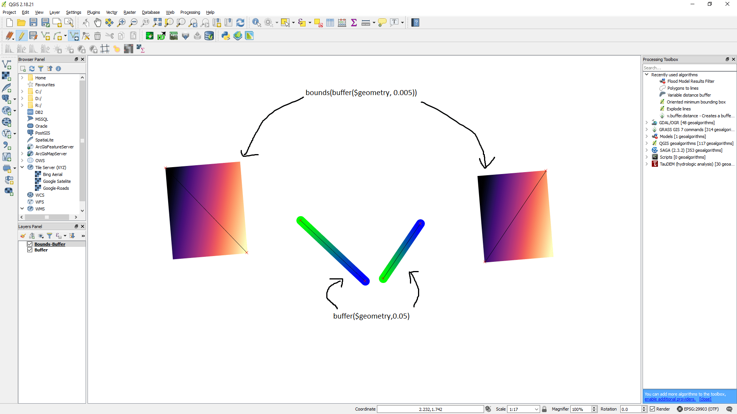
Task: Uncheck the Bounds-Buffer layer
Action: [x=30, y=244]
